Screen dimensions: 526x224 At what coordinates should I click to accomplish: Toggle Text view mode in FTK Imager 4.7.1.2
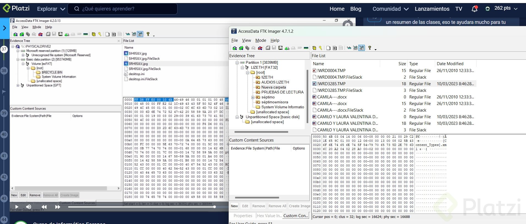tap(355, 48)
